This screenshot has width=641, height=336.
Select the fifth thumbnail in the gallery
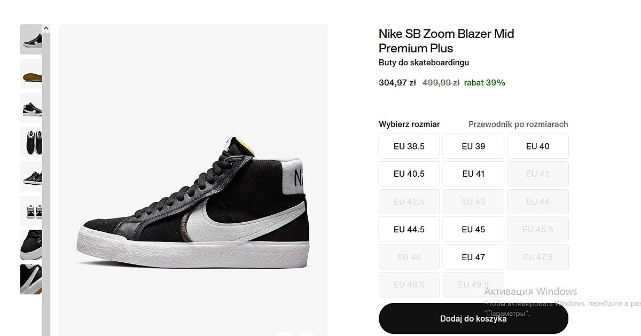[x=31, y=176]
